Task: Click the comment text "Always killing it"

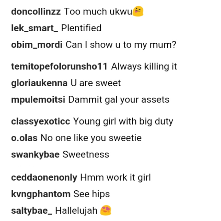Action: 144,67
